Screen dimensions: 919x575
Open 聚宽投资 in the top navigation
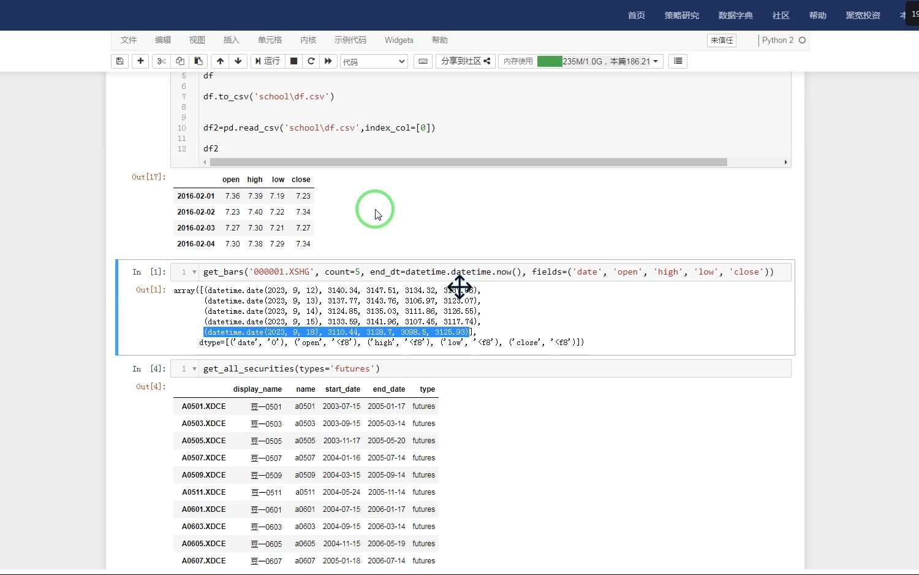coord(863,15)
